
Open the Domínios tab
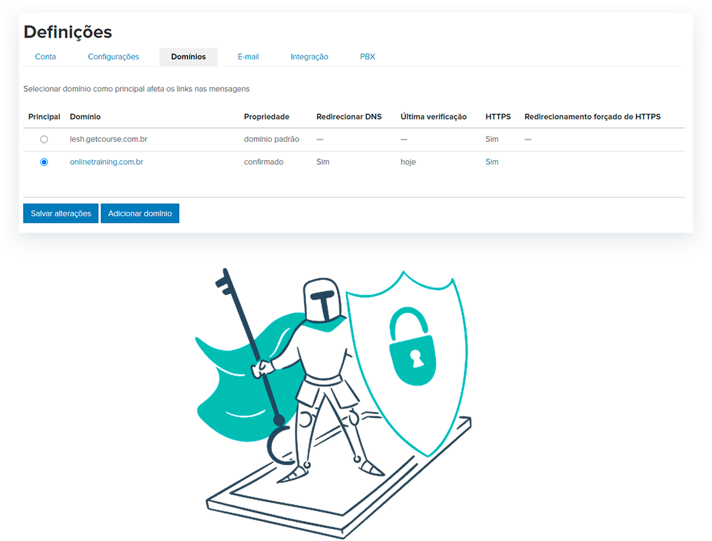click(188, 57)
